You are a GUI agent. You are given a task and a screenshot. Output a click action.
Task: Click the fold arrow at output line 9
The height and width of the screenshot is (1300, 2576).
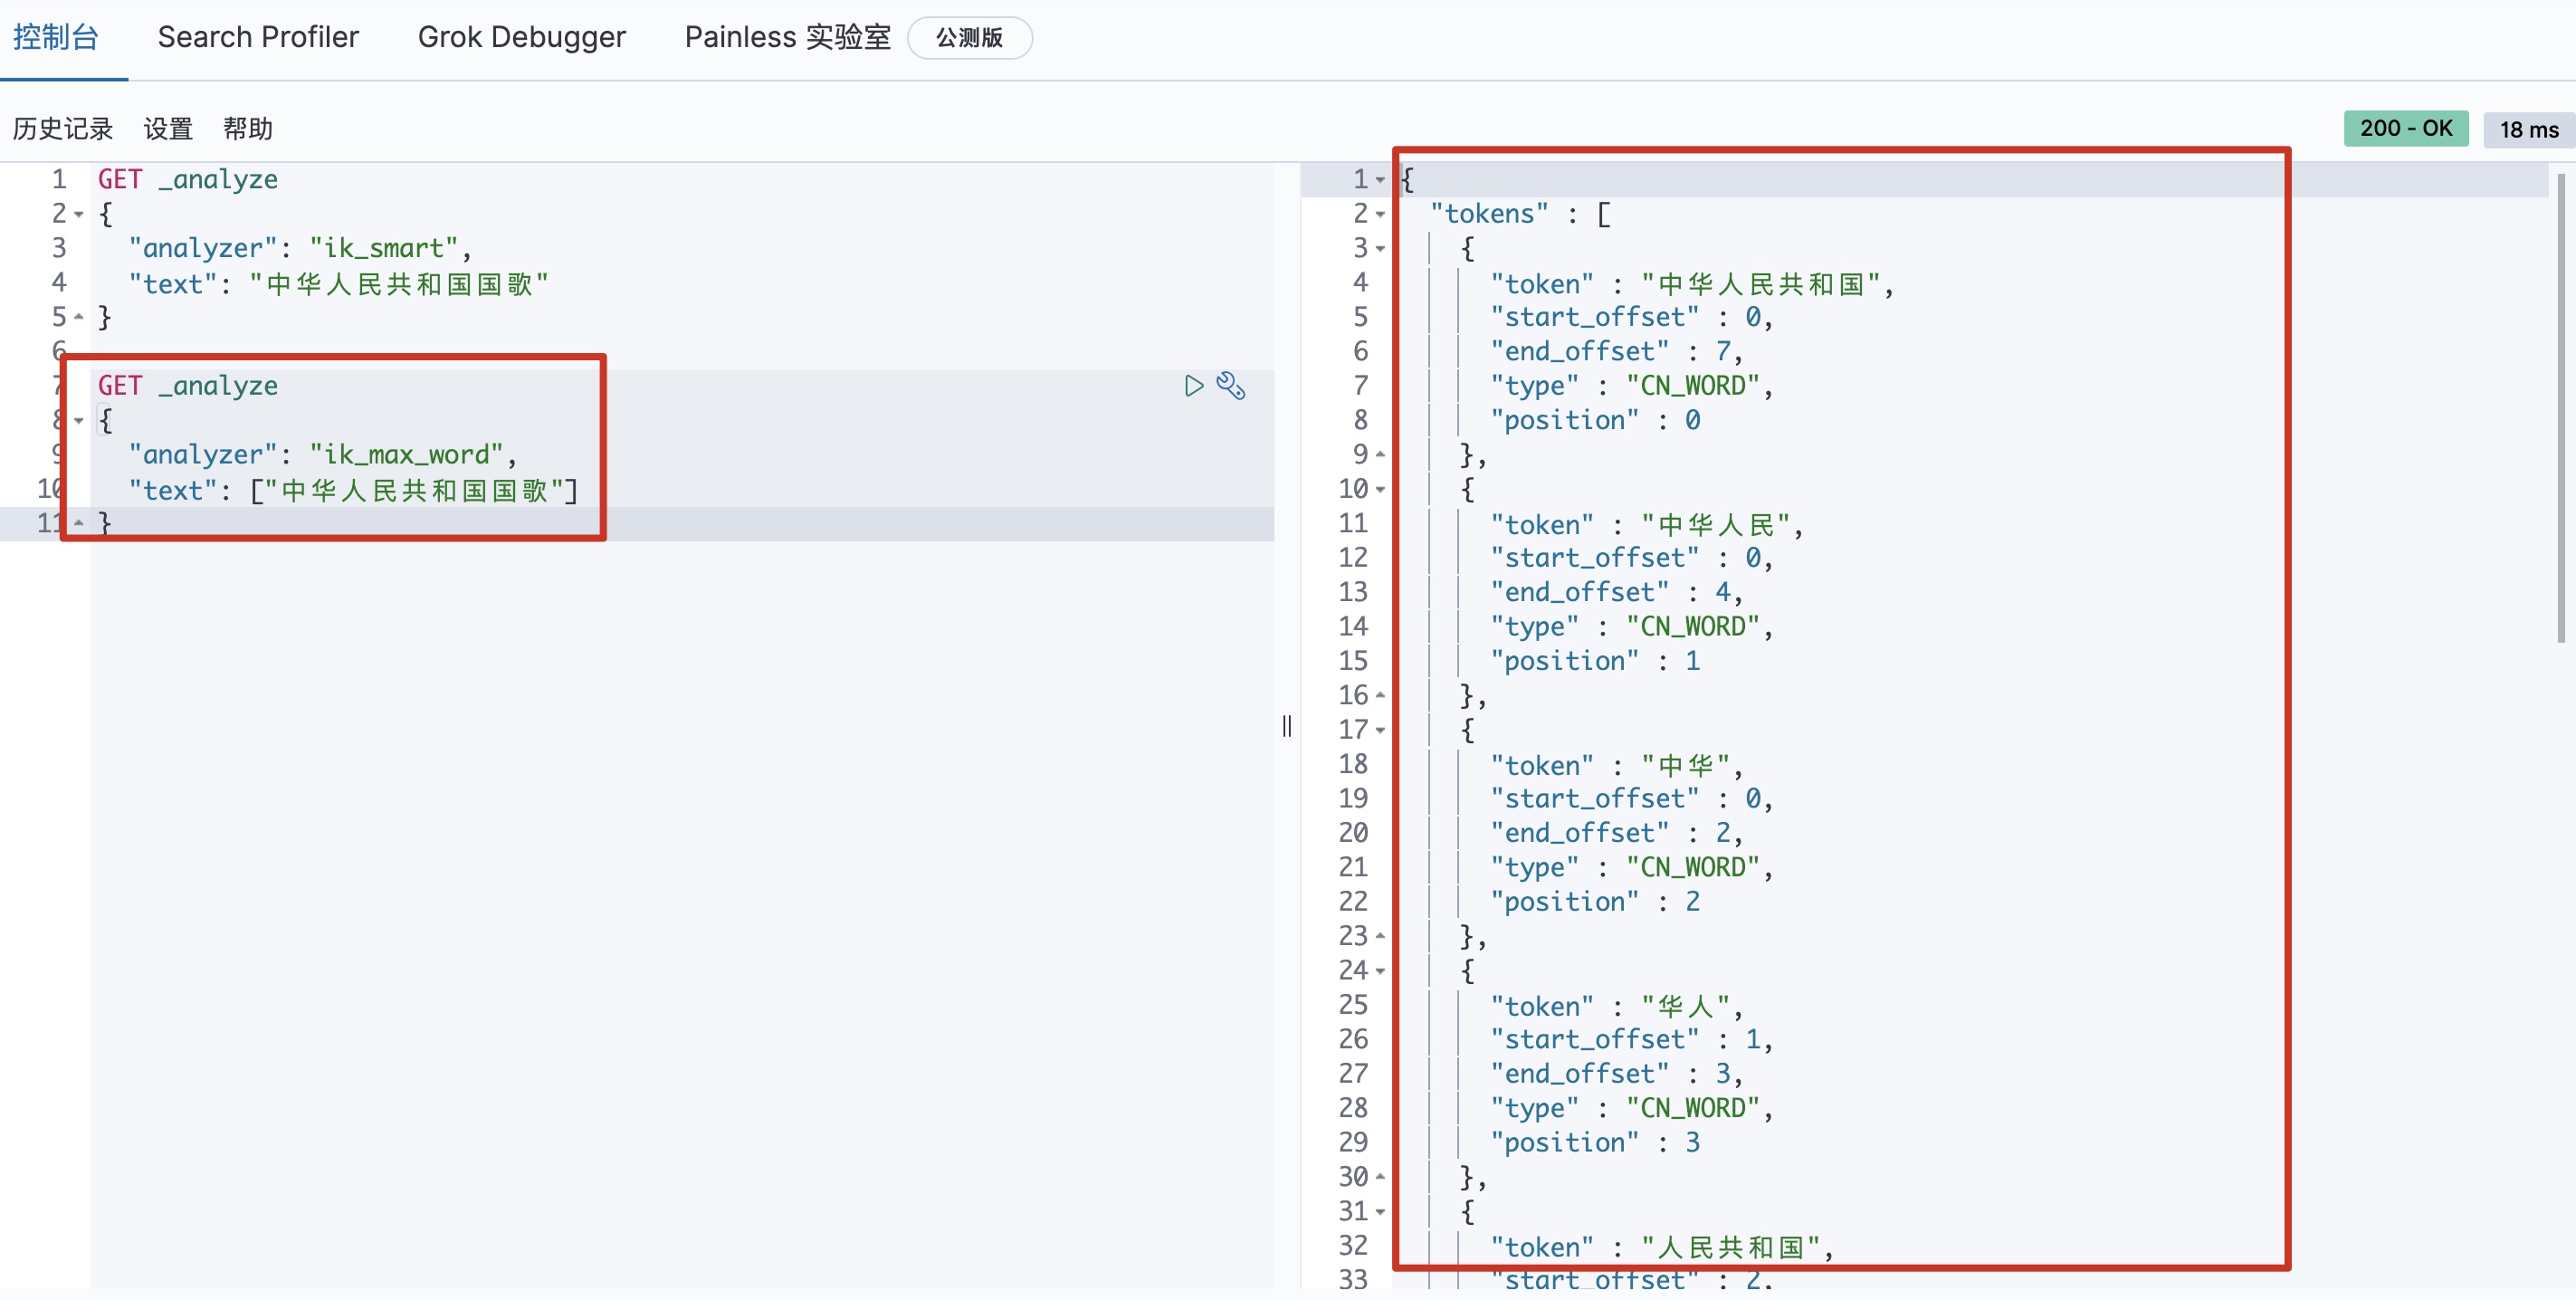1380,454
